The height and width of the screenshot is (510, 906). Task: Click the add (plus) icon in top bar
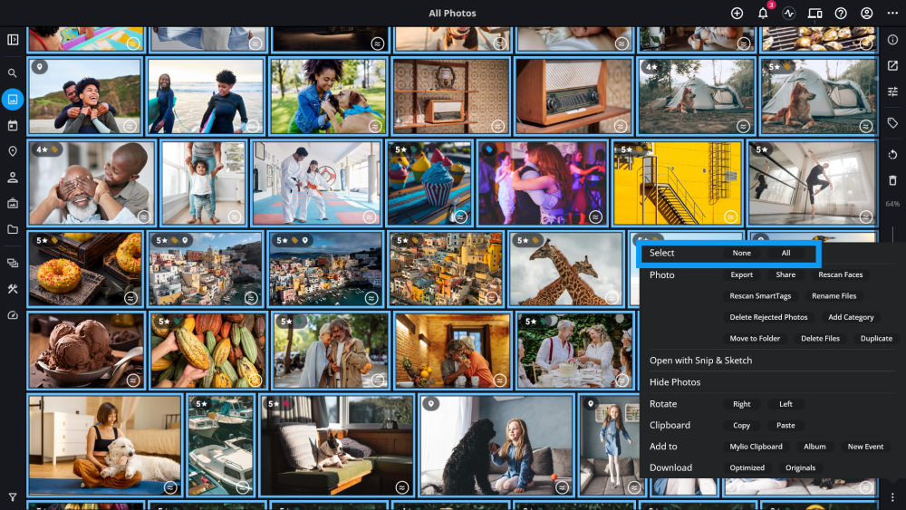coord(737,14)
